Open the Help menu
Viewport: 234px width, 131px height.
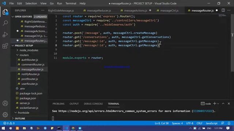pos(82,3)
